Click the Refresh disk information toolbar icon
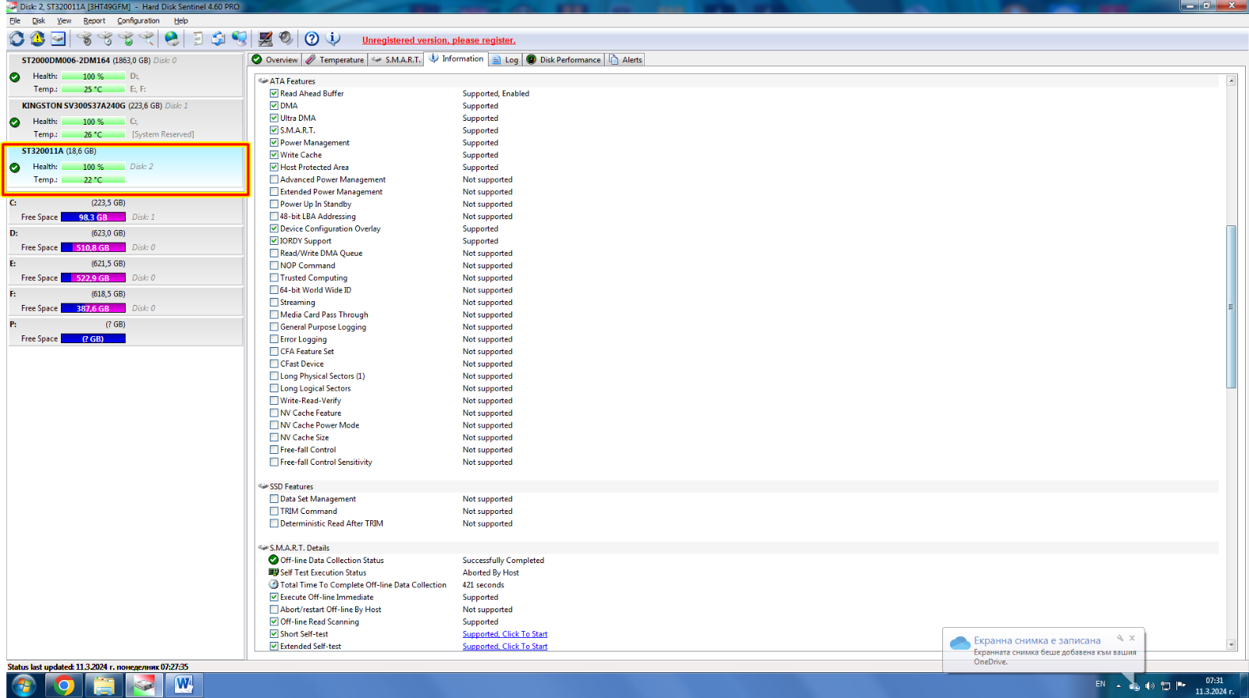 pos(16,39)
